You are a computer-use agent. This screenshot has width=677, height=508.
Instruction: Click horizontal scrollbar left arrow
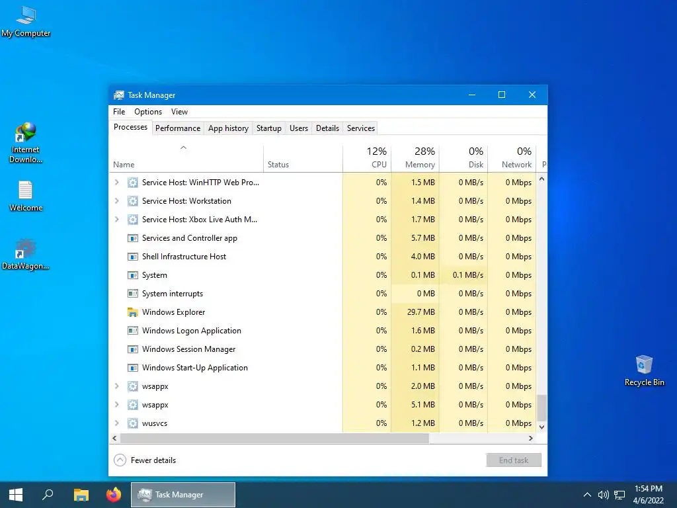(x=114, y=438)
